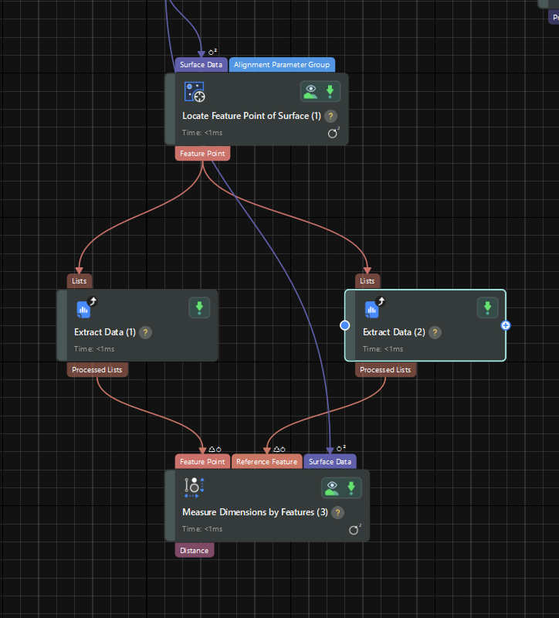Click the Processed Lists port of Extract Data (1)

pyautogui.click(x=97, y=370)
